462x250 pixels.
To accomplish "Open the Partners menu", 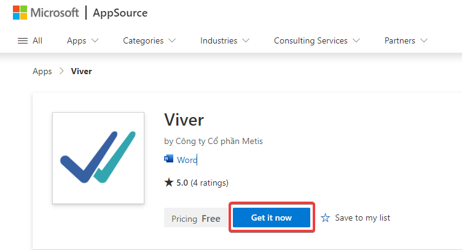I will 406,40.
